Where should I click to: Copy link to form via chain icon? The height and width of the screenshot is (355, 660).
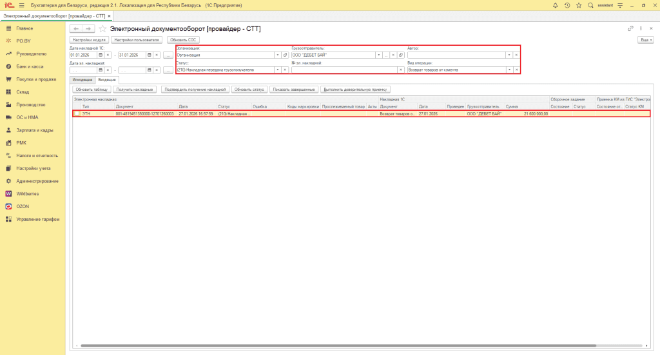pyautogui.click(x=630, y=28)
